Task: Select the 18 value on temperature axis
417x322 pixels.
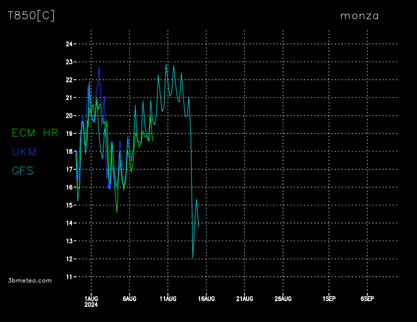Action: point(68,151)
